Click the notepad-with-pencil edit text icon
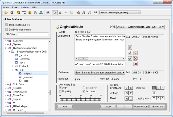Screen dimensions: 173x117 130,47
